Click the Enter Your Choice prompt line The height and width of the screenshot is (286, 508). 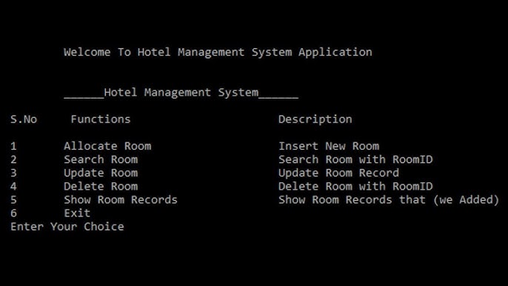67,227
